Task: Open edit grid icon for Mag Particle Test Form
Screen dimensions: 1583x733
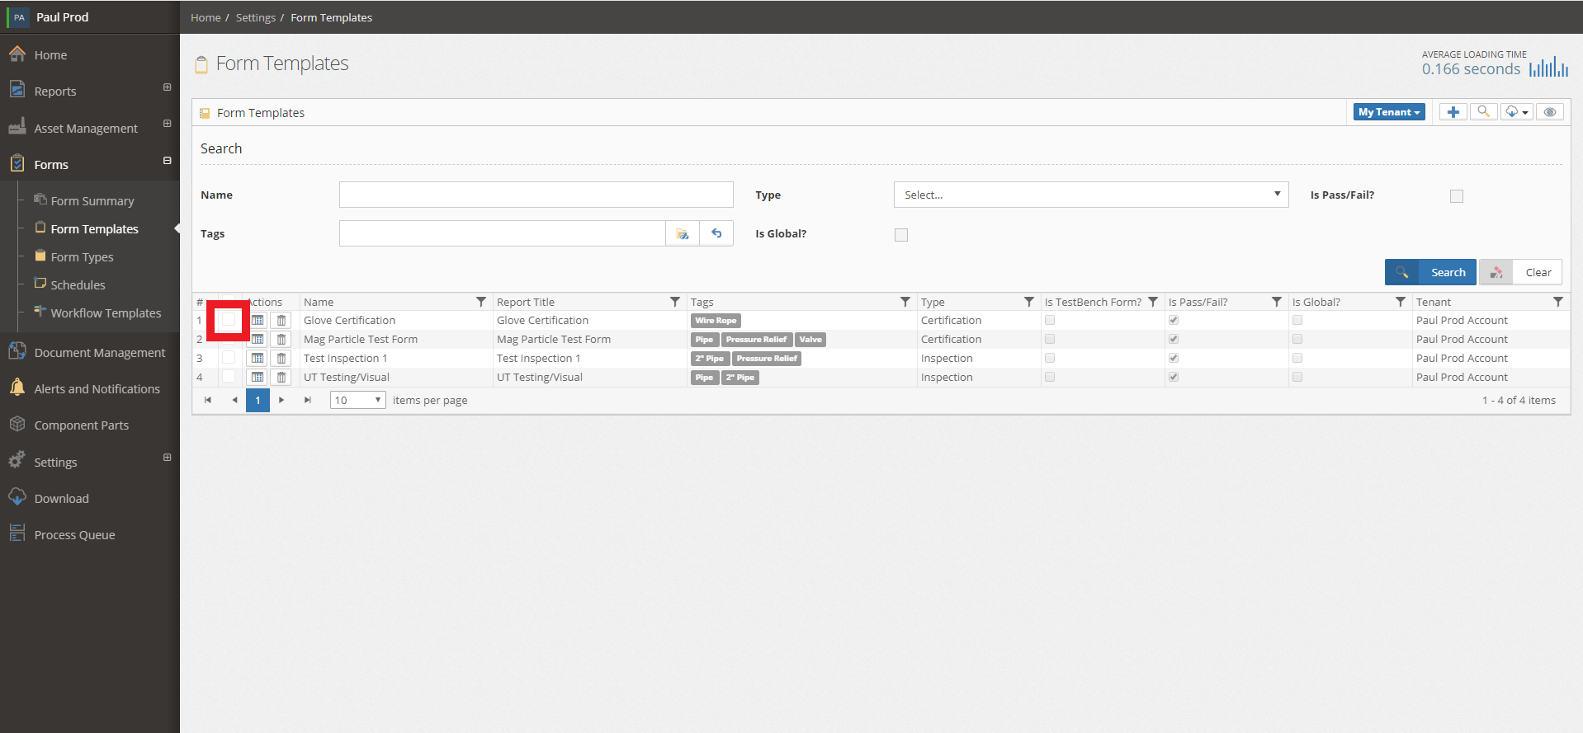Action: click(x=258, y=339)
